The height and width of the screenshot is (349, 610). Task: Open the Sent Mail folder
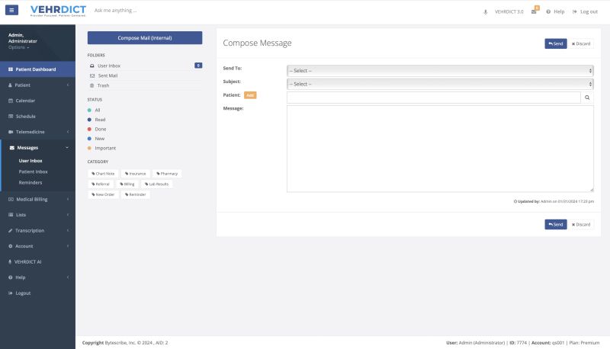[107, 75]
